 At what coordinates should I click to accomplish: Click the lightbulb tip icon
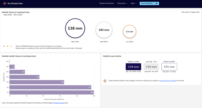click(x=105, y=81)
